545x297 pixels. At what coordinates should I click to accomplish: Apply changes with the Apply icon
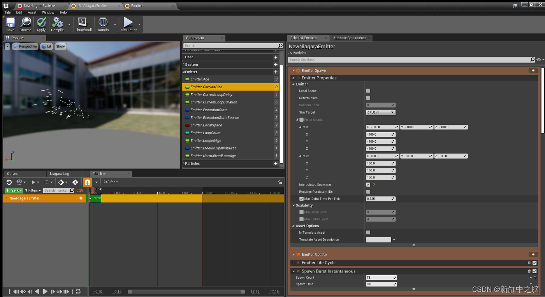[x=41, y=24]
